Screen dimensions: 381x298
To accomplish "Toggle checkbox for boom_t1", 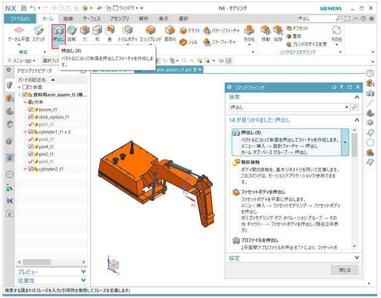I will coord(30,109).
